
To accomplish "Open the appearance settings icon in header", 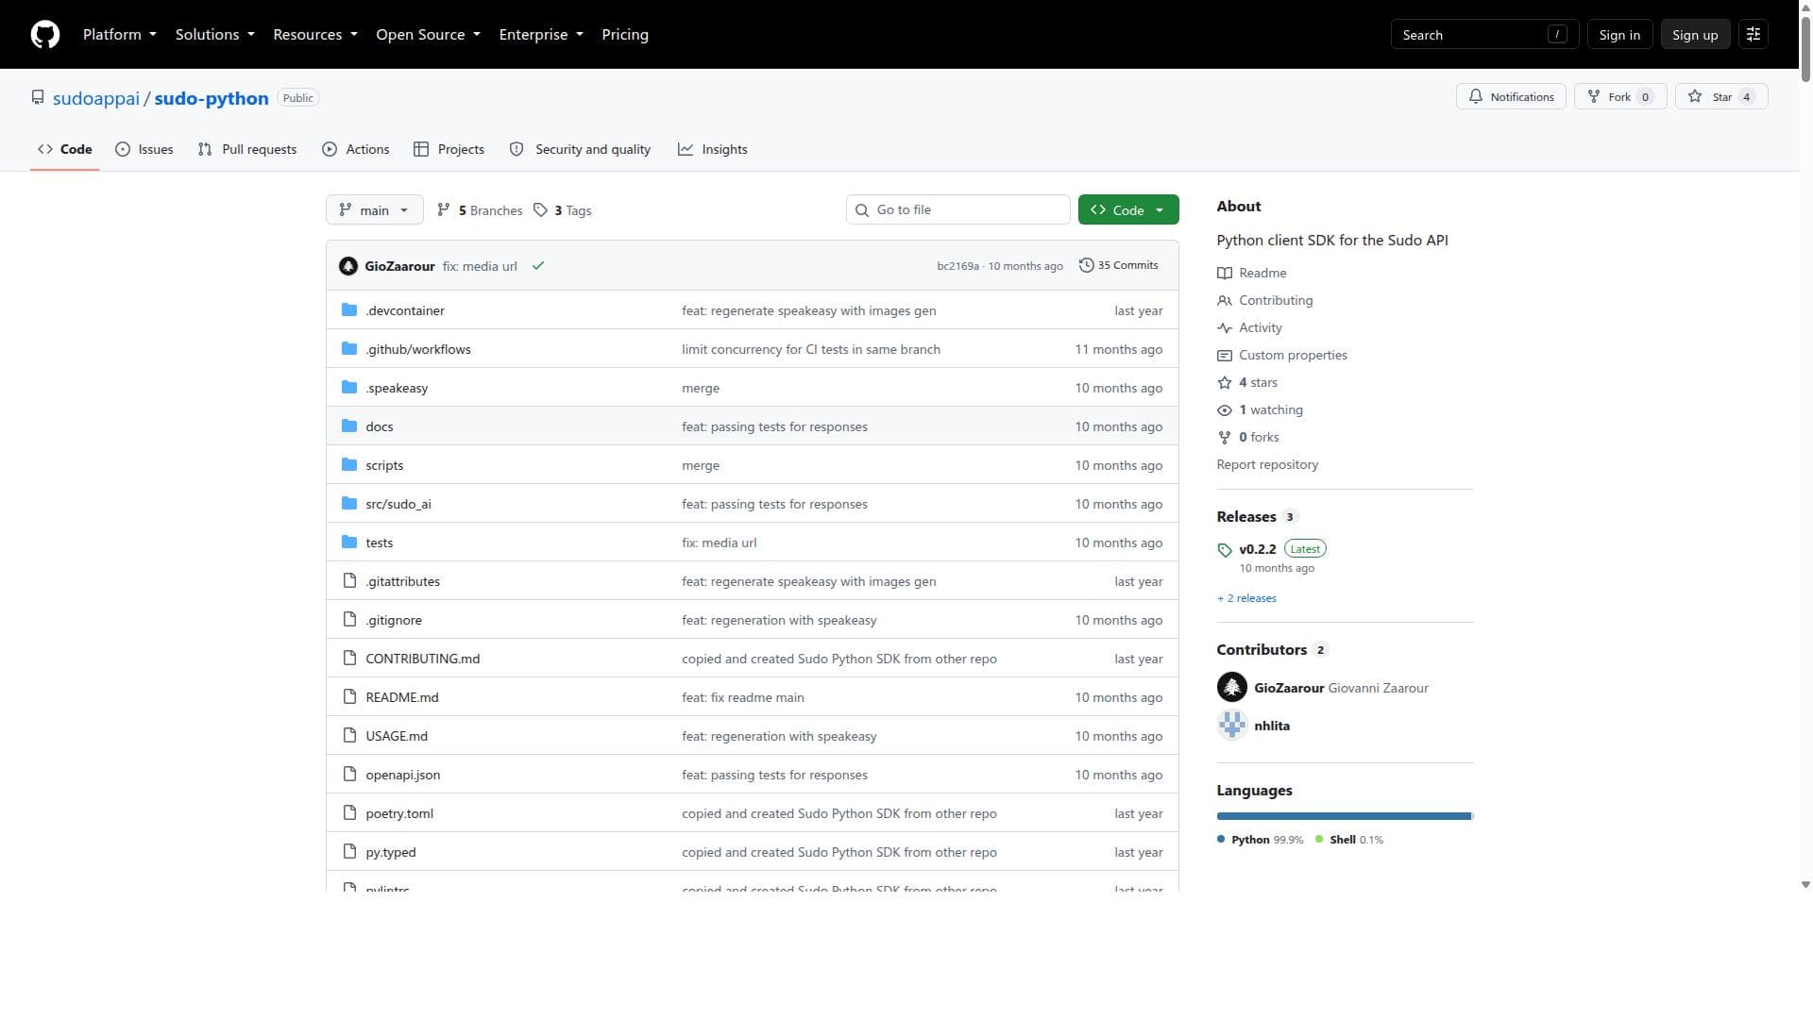I will 1754,35.
